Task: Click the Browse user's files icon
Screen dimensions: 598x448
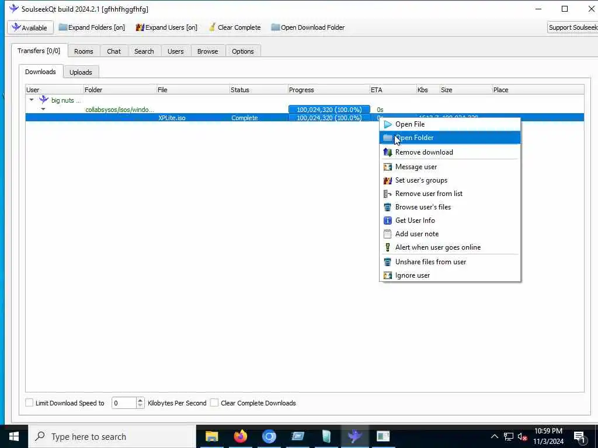Action: coord(388,207)
